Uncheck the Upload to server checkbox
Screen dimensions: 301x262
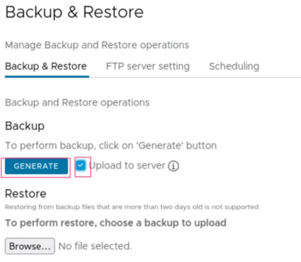pyautogui.click(x=81, y=165)
